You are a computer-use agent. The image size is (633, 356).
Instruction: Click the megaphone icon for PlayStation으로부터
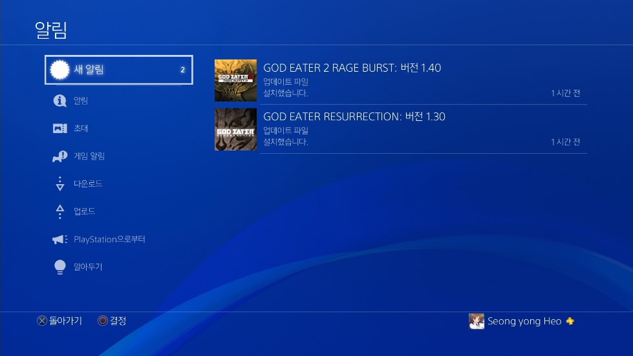tap(59, 239)
